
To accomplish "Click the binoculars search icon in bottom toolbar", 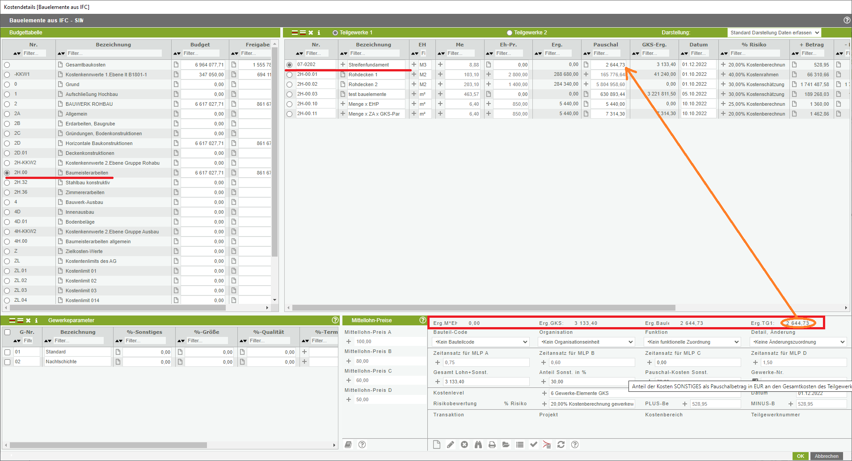I will (478, 444).
